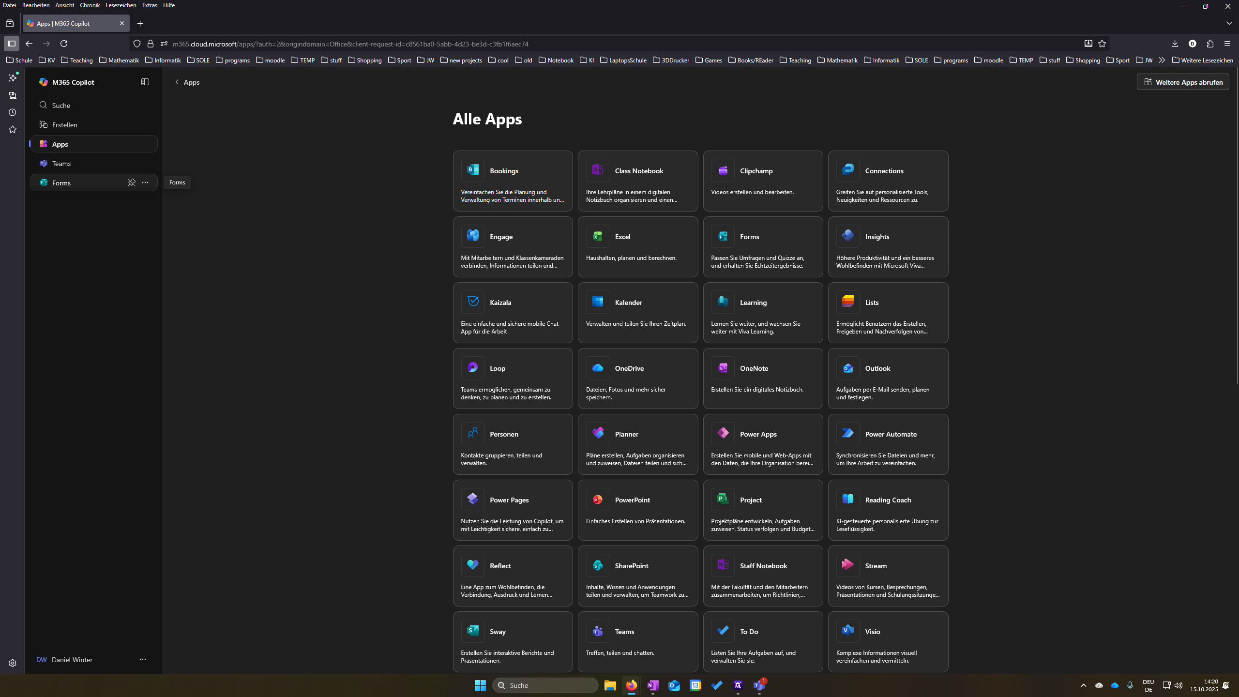Open the Power Automate tile
The height and width of the screenshot is (697, 1239).
tap(888, 444)
